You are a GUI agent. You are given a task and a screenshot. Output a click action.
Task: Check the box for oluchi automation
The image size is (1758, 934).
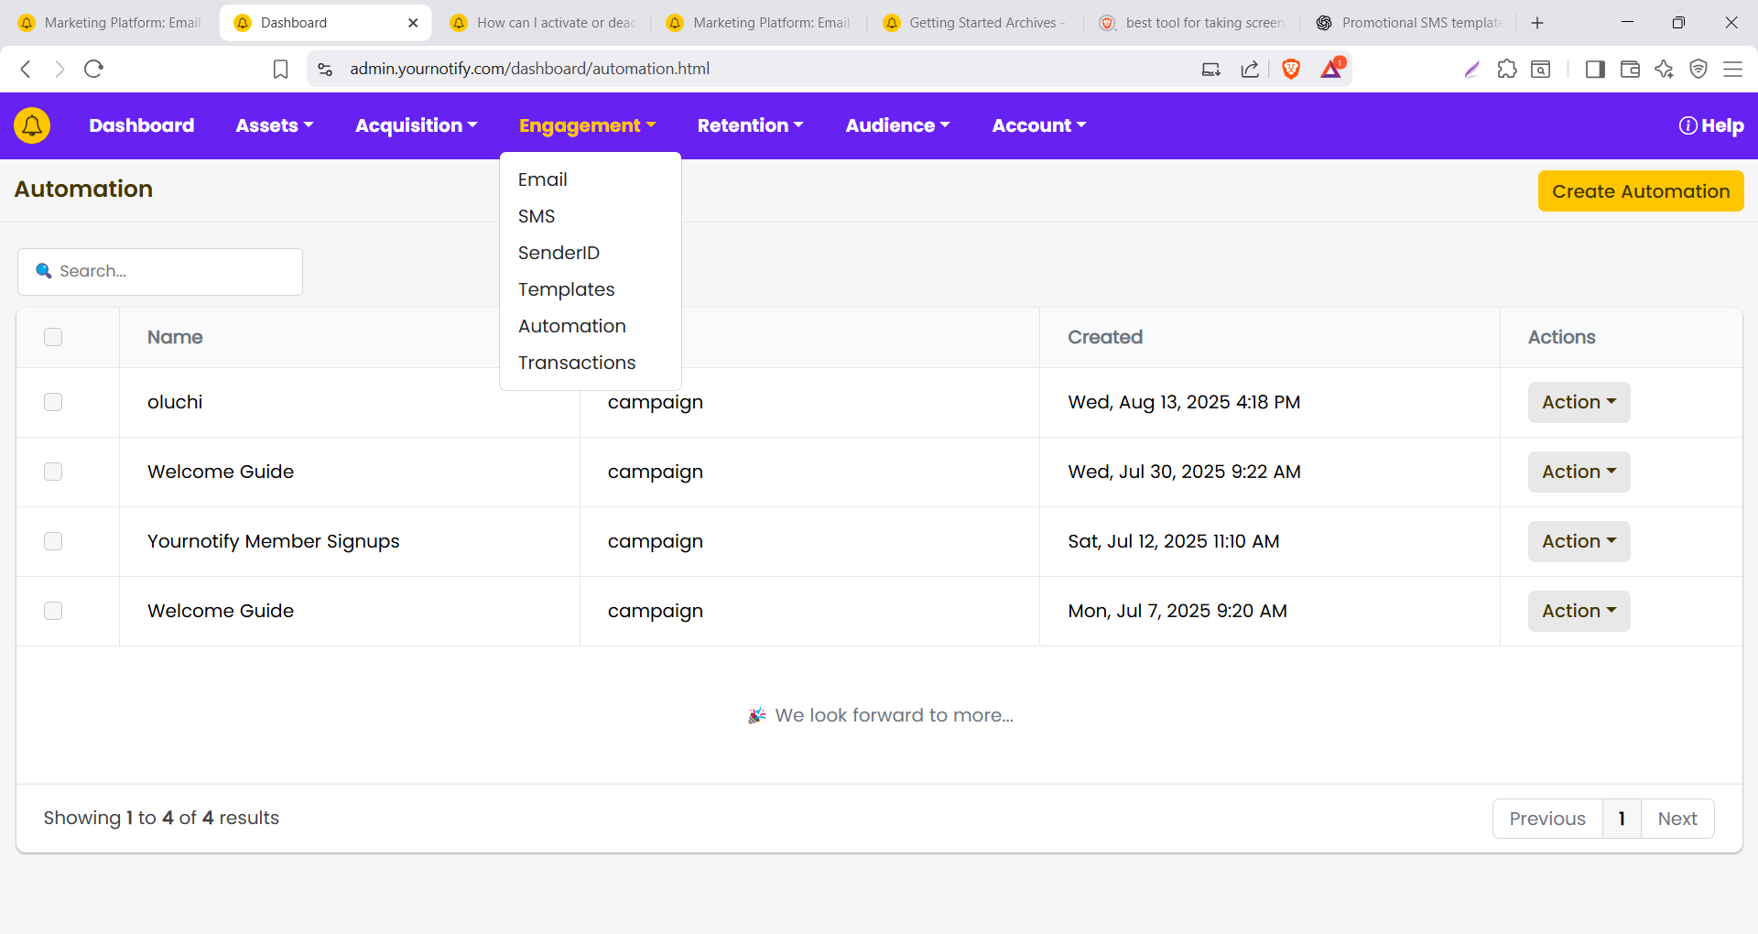click(53, 402)
